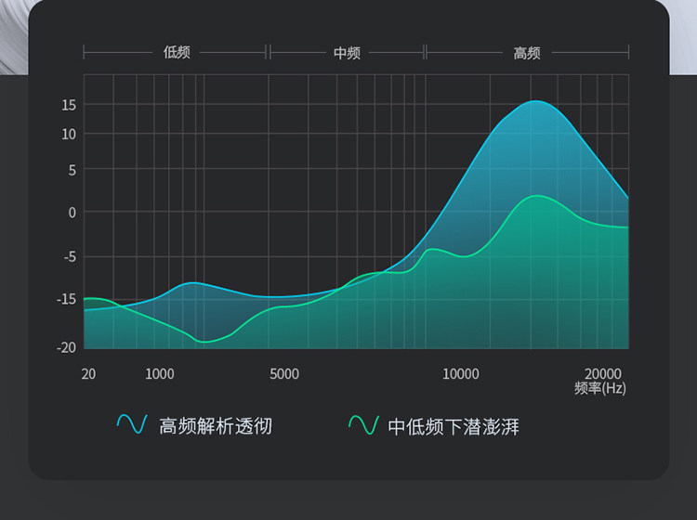Click the -20 value on vertical axis
697x520 pixels.
(66, 347)
